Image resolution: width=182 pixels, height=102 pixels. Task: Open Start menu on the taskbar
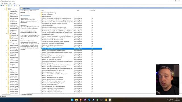(x=72, y=100)
